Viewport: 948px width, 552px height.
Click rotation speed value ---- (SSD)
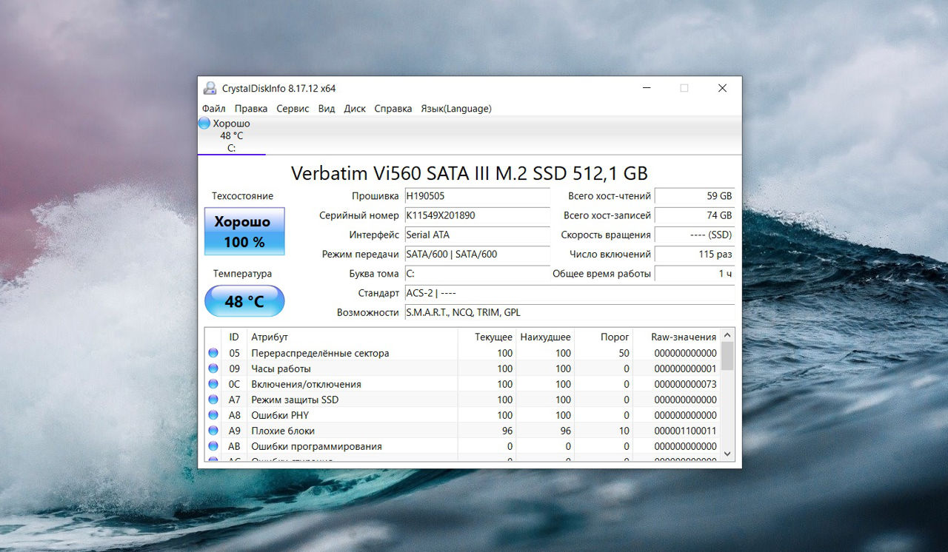click(x=695, y=235)
